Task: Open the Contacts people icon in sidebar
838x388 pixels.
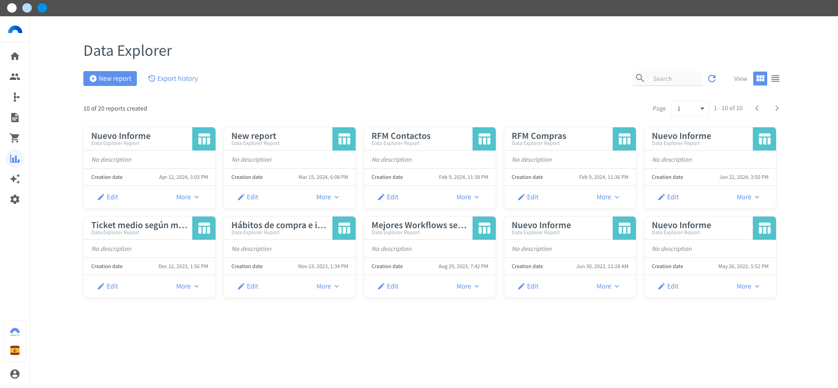Action: coord(15,77)
